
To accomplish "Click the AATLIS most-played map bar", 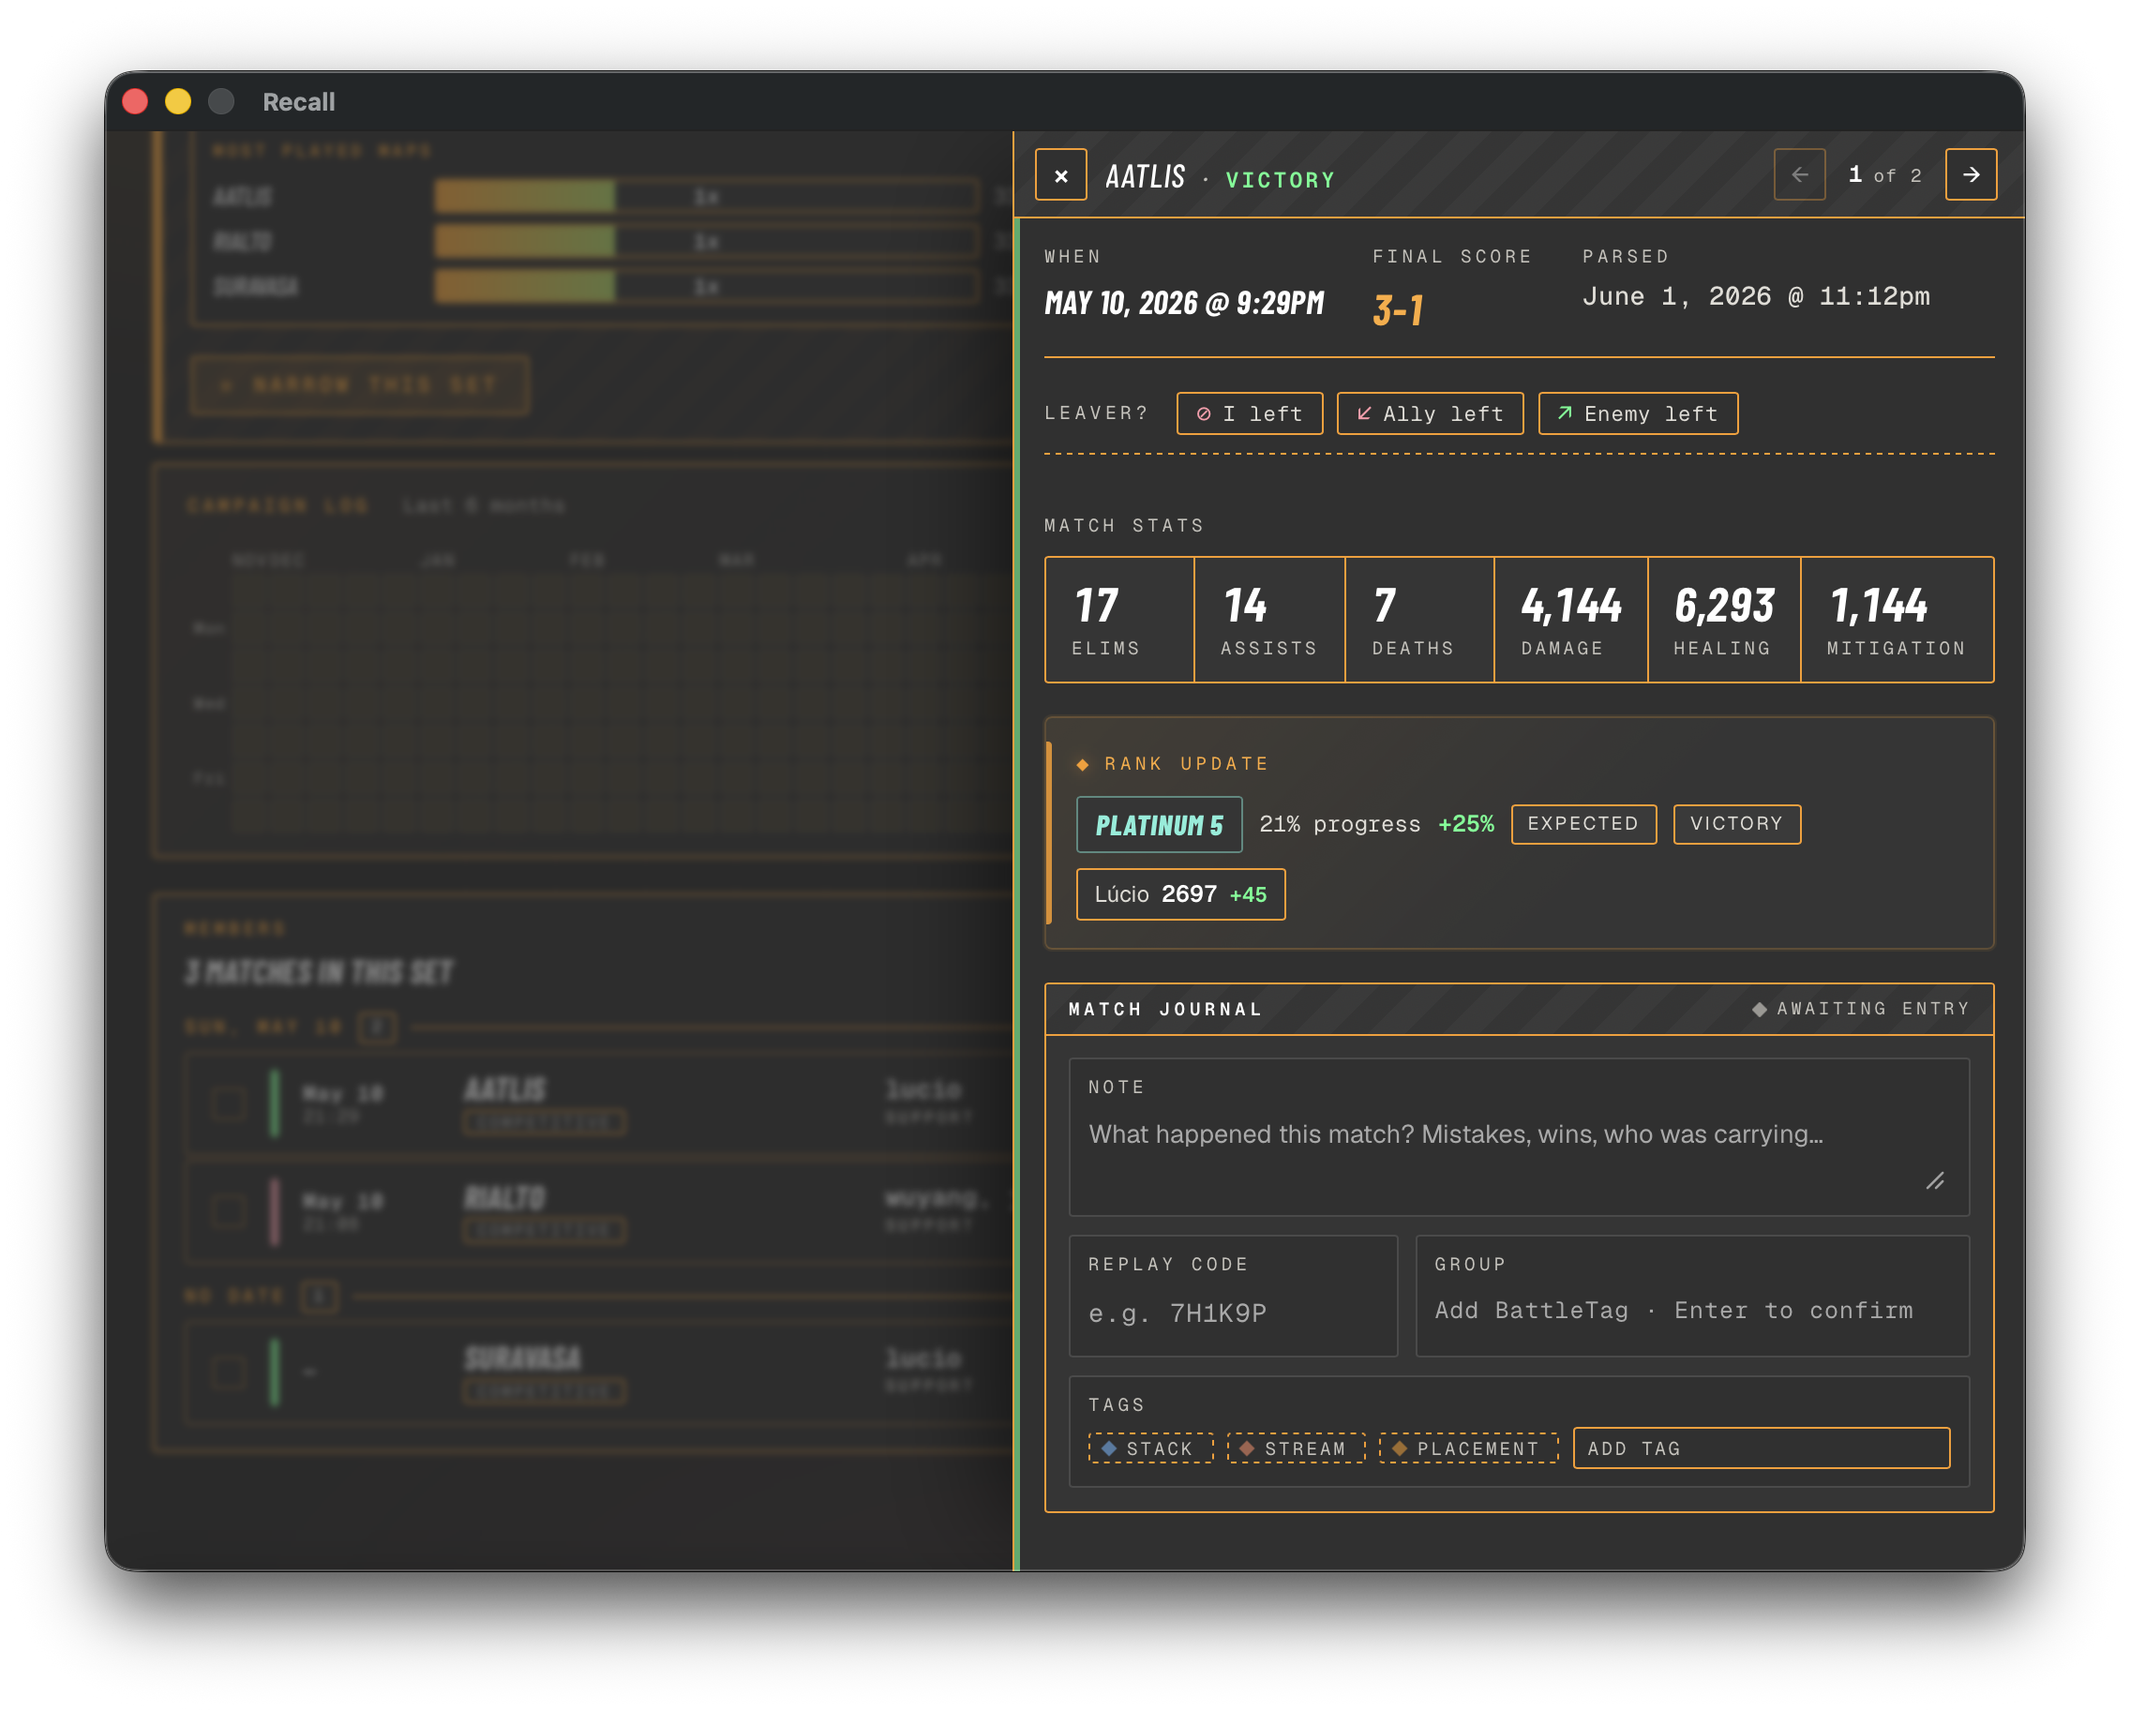I will pyautogui.click(x=706, y=197).
